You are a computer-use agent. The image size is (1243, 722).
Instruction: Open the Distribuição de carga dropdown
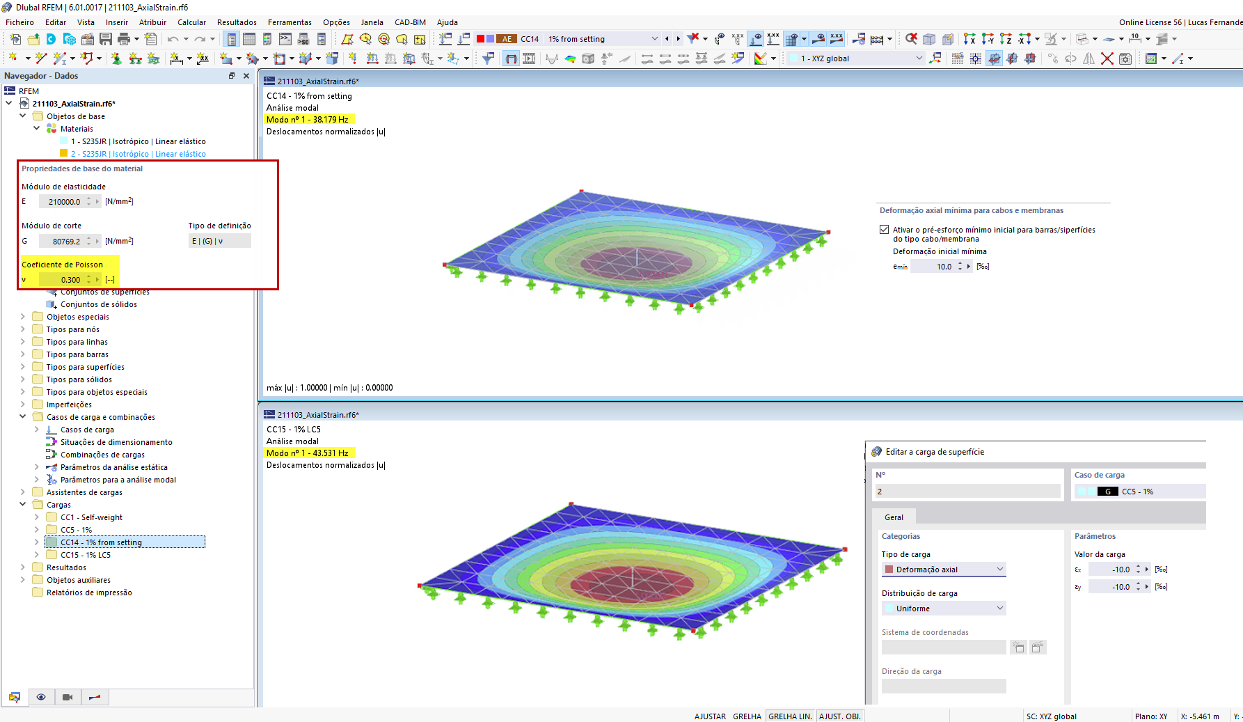coord(944,609)
